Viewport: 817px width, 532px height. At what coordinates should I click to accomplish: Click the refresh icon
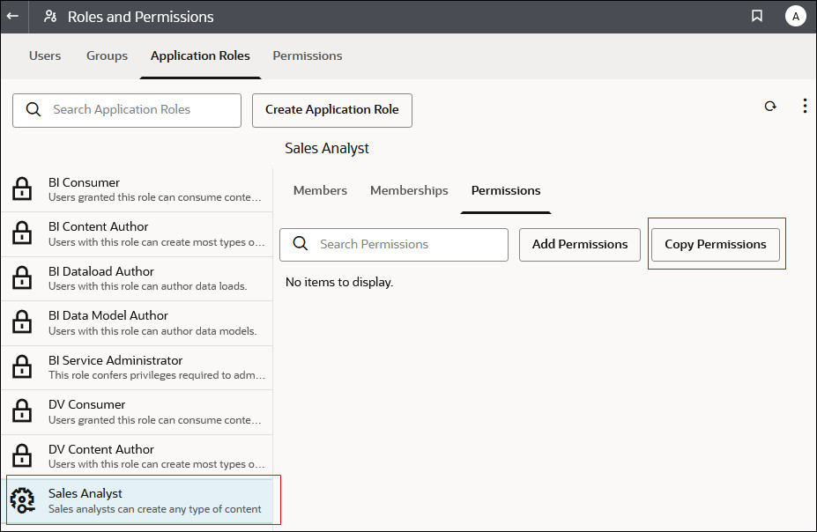(x=770, y=107)
